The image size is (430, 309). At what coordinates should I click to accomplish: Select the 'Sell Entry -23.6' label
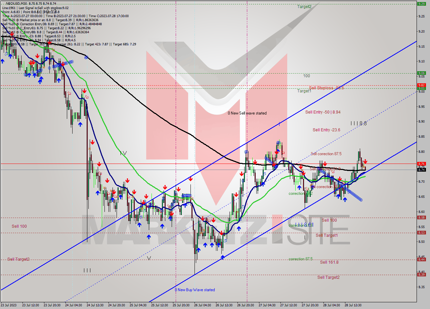coord(326,130)
